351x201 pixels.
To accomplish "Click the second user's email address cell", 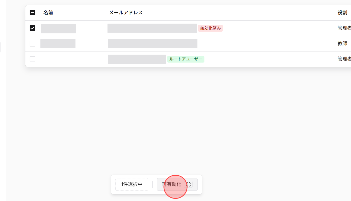I will click(153, 43).
